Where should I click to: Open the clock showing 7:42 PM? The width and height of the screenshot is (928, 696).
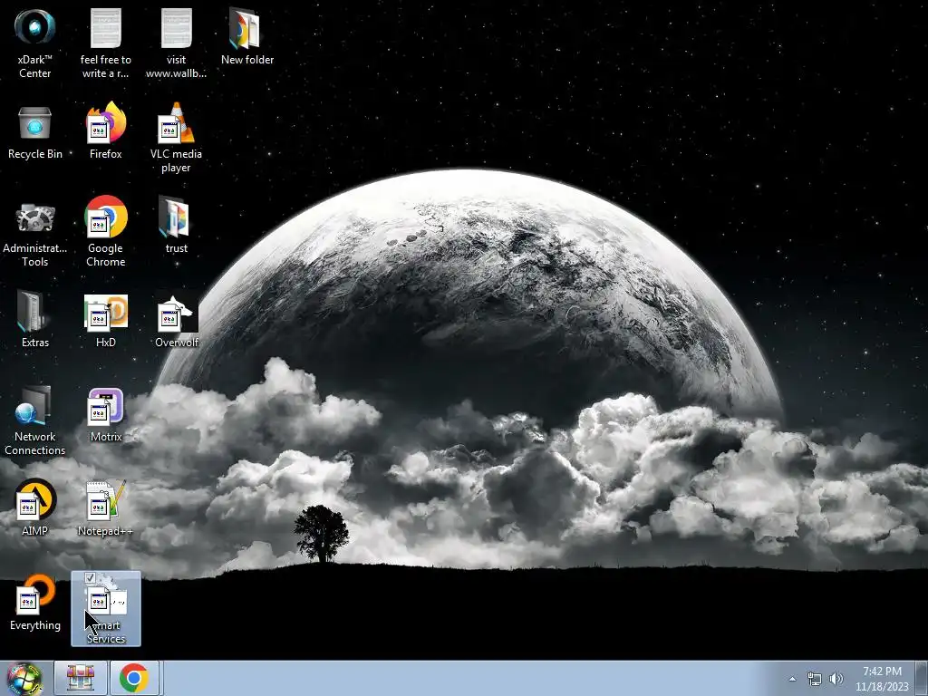882,679
